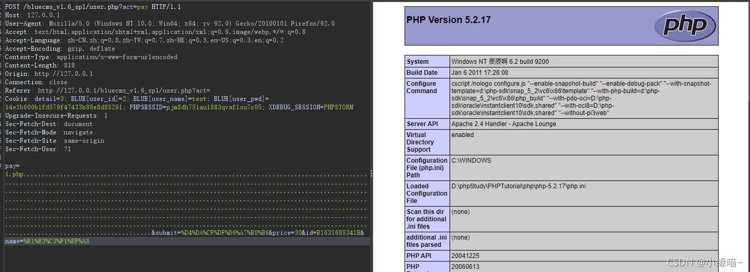
Task: Click the 'PHP API' row label
Action: 427,256
